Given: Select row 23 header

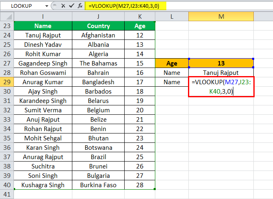Looking at the screenshot, I should [7, 26].
